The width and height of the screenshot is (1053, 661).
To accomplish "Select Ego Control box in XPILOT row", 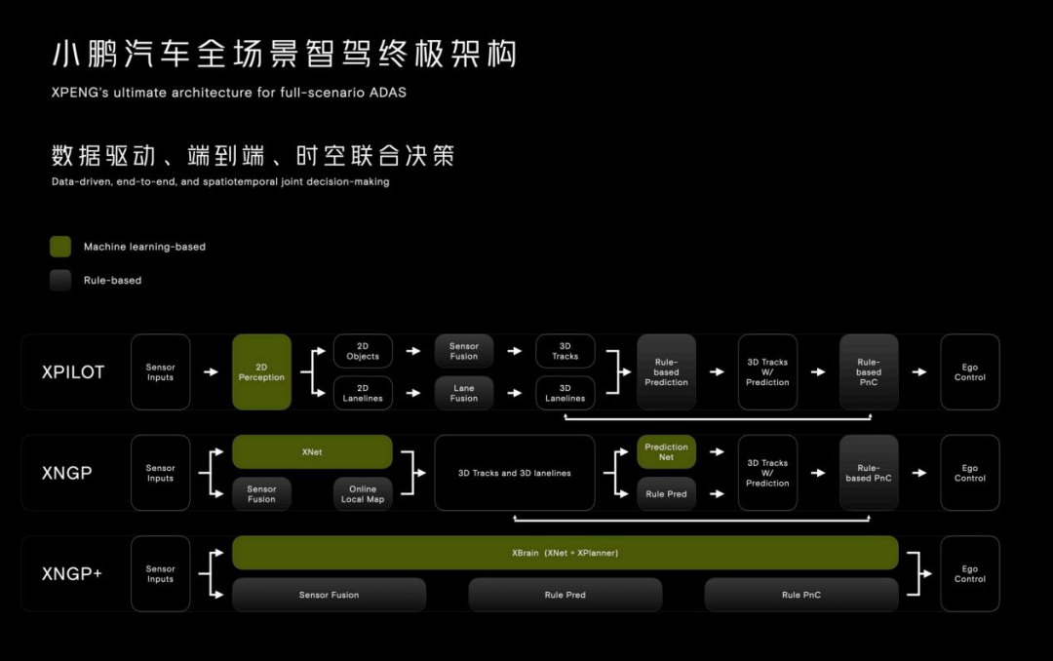I will (x=970, y=372).
